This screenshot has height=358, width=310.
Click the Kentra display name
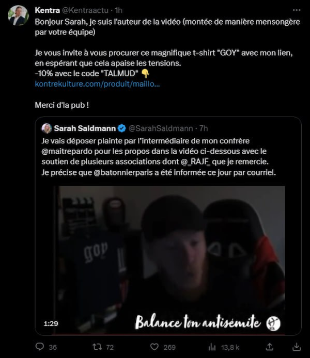pyautogui.click(x=48, y=10)
